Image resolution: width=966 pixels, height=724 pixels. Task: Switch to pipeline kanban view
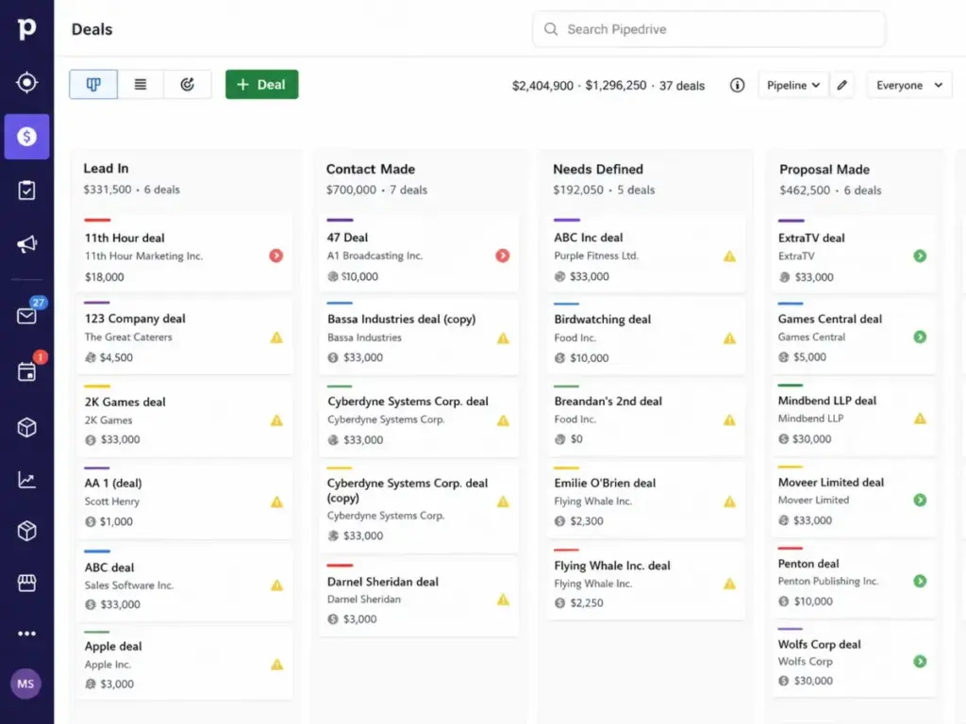coord(93,84)
